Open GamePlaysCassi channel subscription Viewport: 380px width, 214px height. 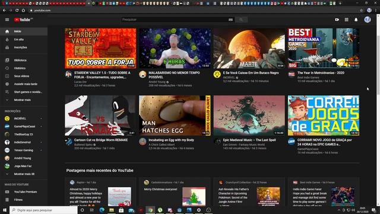tap(24, 127)
